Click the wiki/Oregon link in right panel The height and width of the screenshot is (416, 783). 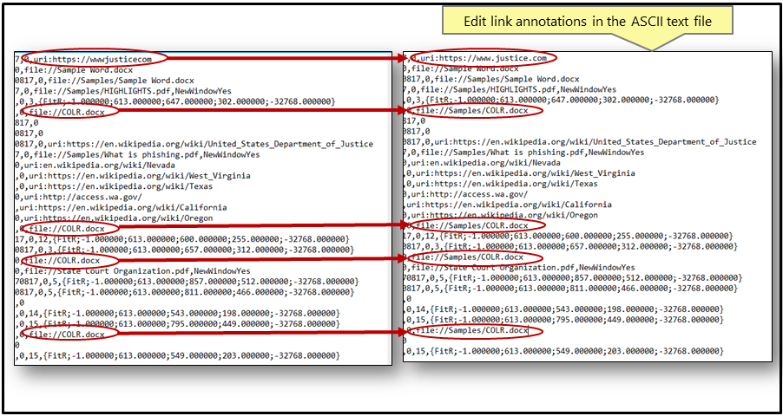tap(503, 215)
